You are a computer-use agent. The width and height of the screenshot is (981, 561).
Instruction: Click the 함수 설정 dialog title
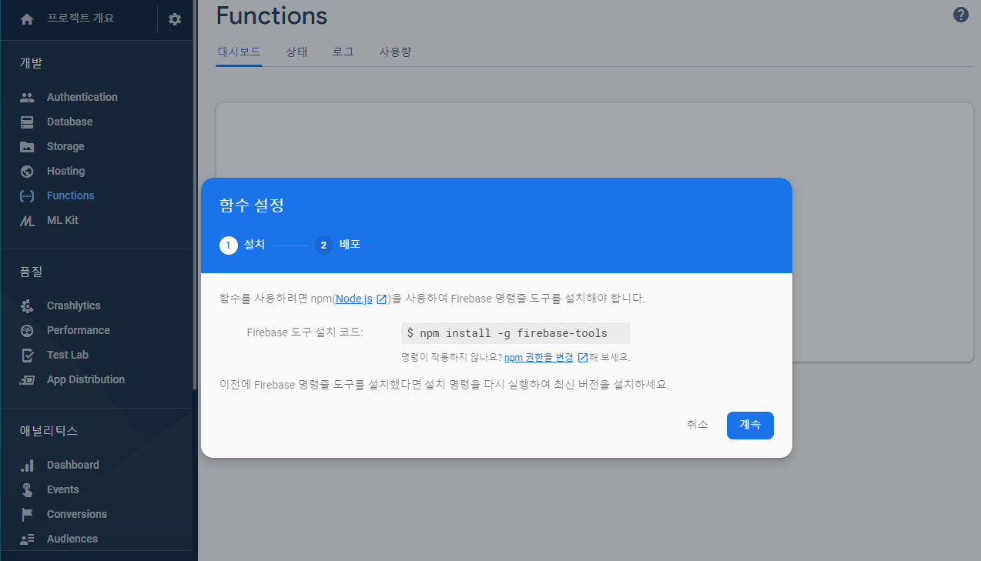(x=252, y=205)
